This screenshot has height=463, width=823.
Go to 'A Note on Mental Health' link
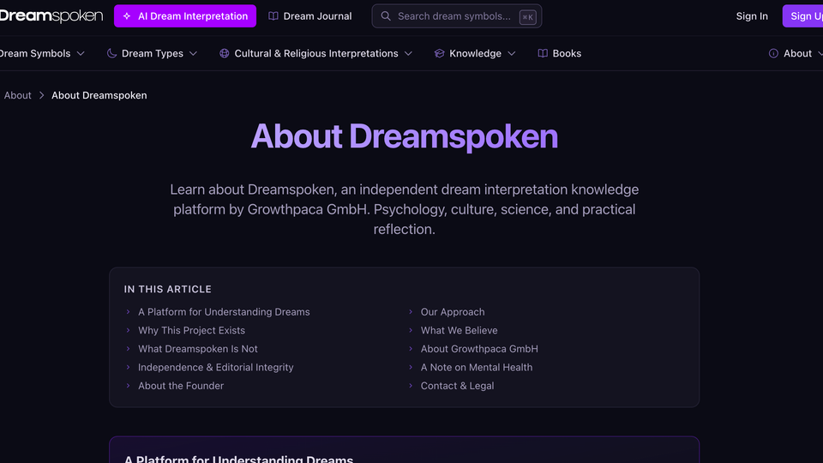[476, 367]
